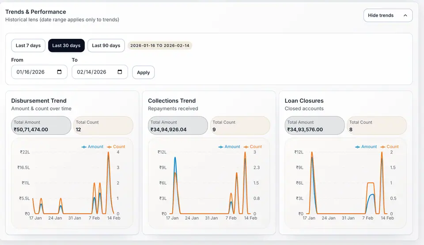
Task: Click the Loan Closures card title
Action: coord(304,100)
